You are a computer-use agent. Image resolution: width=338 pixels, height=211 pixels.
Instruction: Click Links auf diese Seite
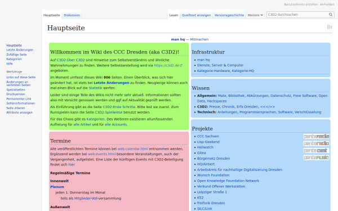[x=21, y=77]
